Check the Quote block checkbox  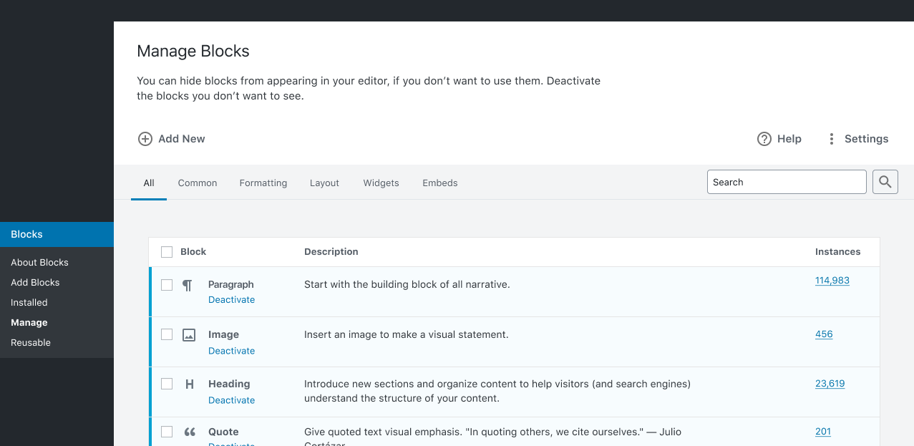pos(167,432)
